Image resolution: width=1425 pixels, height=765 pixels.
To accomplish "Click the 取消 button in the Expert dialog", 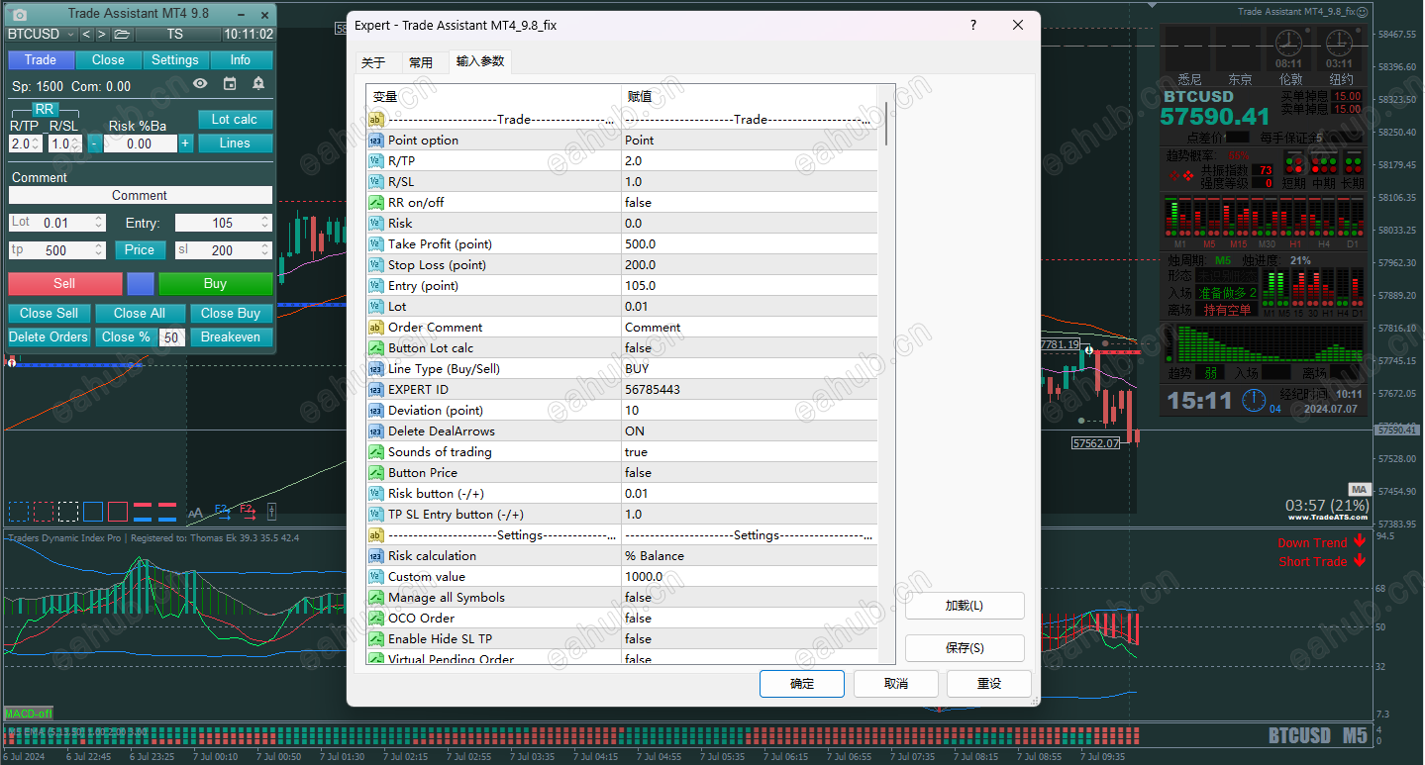I will (x=896, y=684).
